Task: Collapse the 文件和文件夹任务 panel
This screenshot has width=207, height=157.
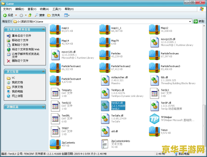Action: coord(43,29)
